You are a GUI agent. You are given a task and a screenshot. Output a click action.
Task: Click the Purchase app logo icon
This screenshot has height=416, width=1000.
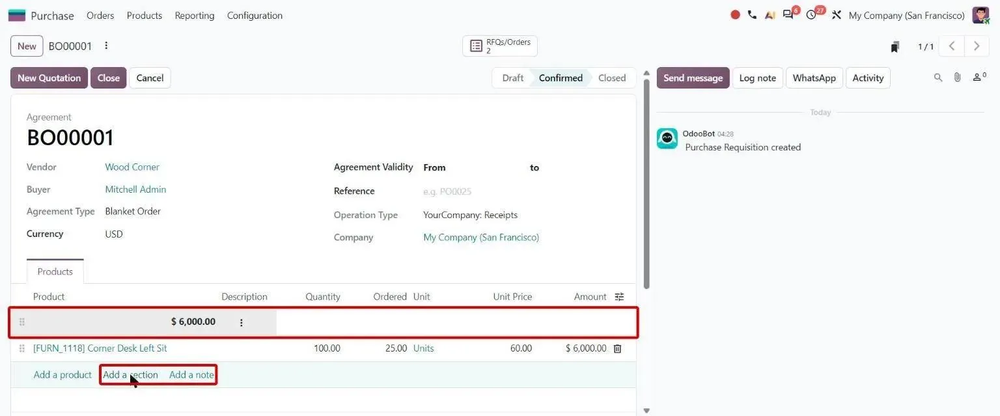pos(17,16)
